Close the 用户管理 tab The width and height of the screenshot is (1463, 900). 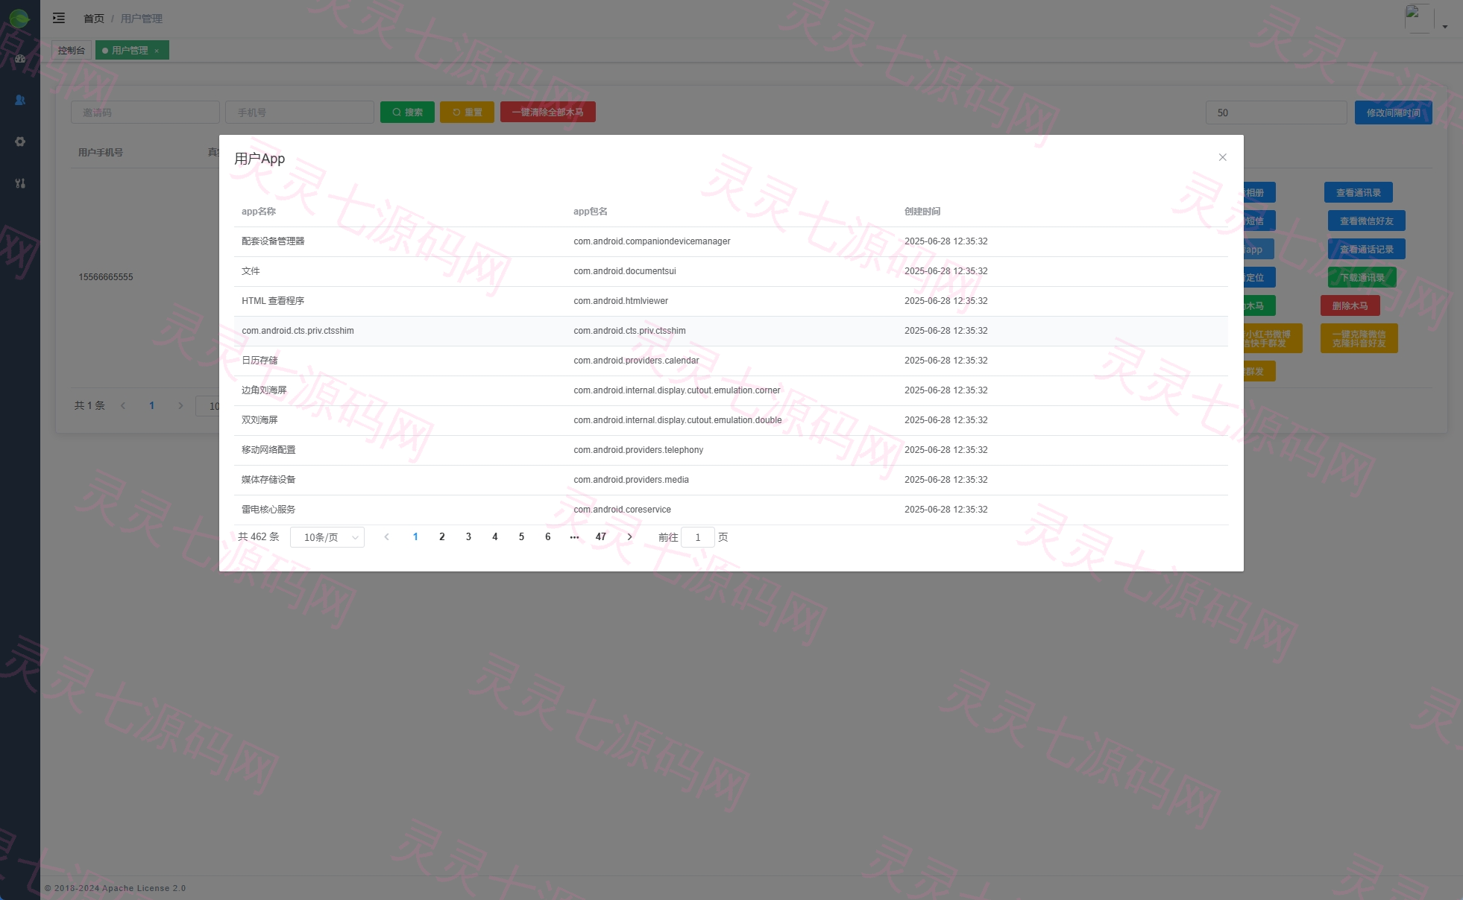pos(157,51)
